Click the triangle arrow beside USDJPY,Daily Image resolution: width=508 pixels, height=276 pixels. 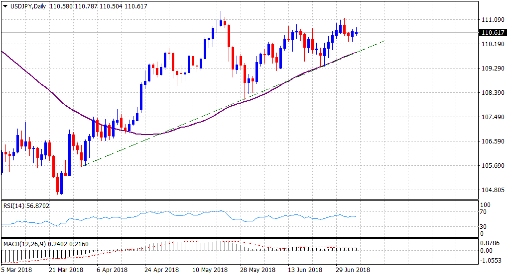point(5,5)
